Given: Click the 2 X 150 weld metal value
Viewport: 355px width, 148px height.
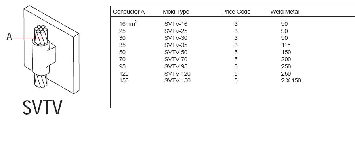Looking at the screenshot, I should [291, 80].
